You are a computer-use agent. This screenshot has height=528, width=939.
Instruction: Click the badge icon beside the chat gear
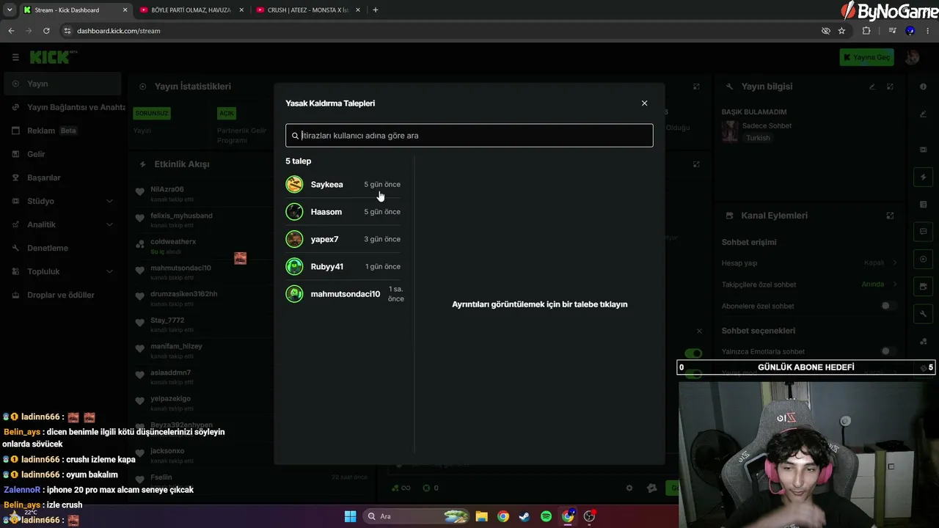pyautogui.click(x=651, y=488)
